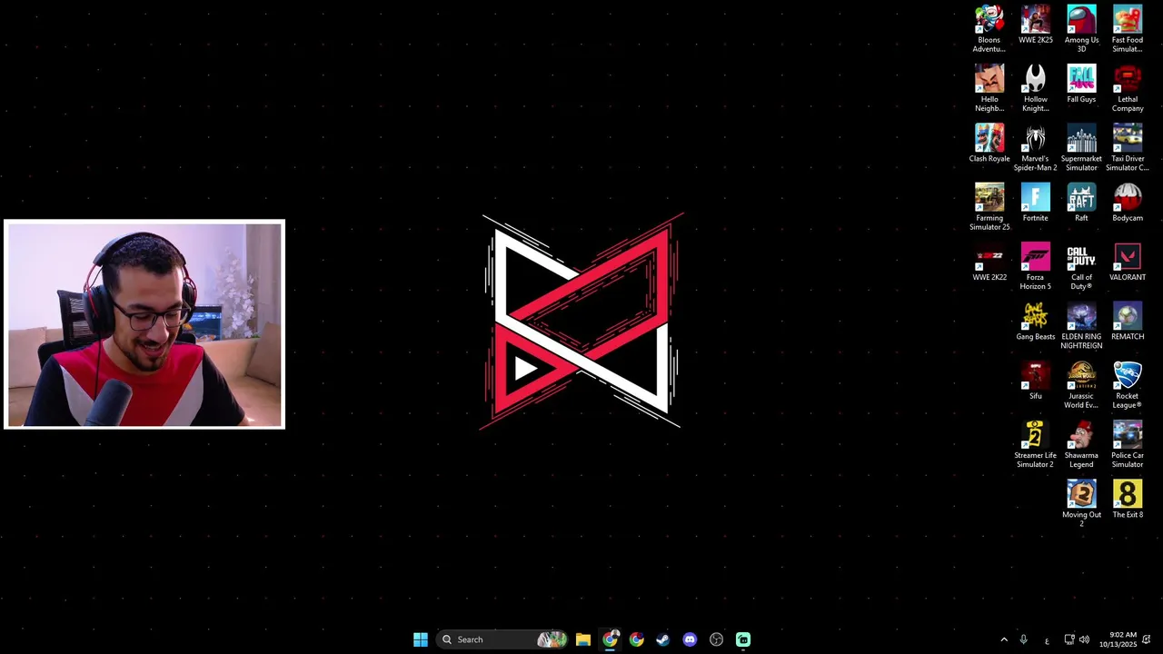Select the Fall Guys desktop icon

tap(1081, 84)
